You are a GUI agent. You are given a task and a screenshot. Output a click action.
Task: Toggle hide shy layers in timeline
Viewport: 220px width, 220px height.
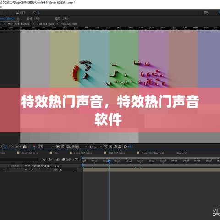[58, 159]
